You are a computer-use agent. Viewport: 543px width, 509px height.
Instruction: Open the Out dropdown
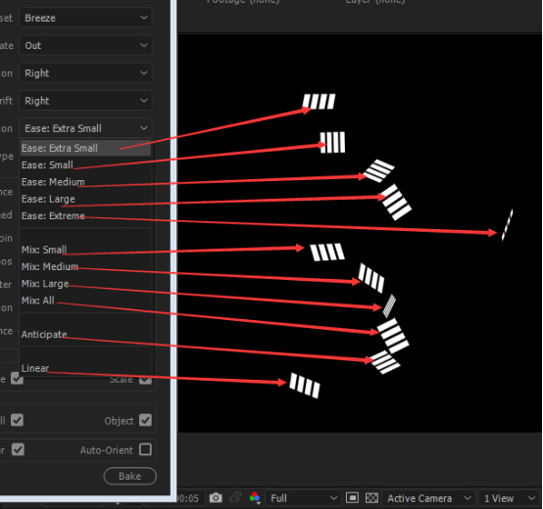click(x=85, y=45)
